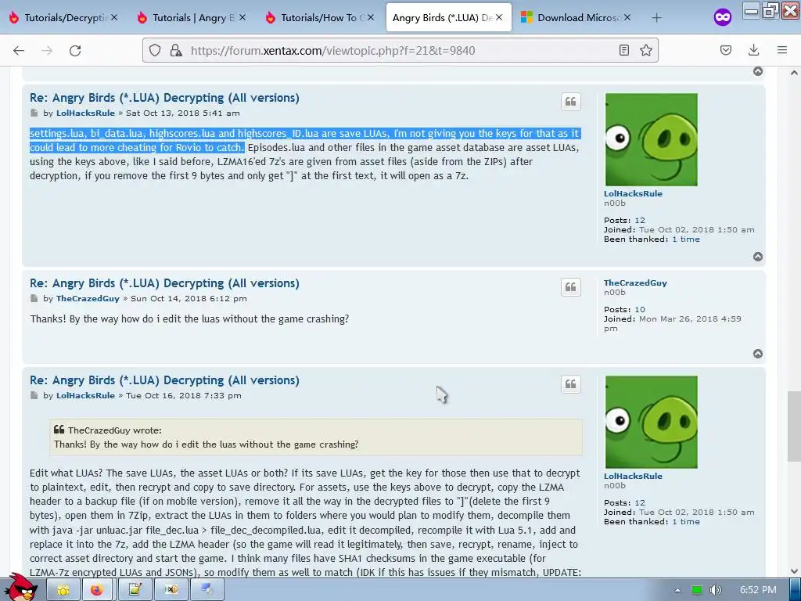Close the Angry Birds (*.LUA) tab

tap(498, 17)
